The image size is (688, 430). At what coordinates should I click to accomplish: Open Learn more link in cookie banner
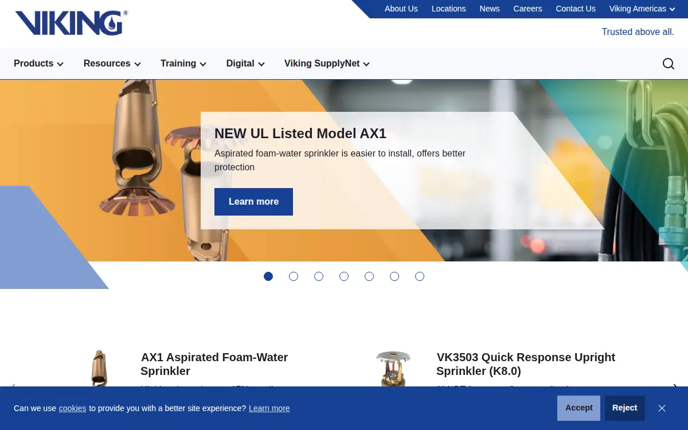coord(269,408)
